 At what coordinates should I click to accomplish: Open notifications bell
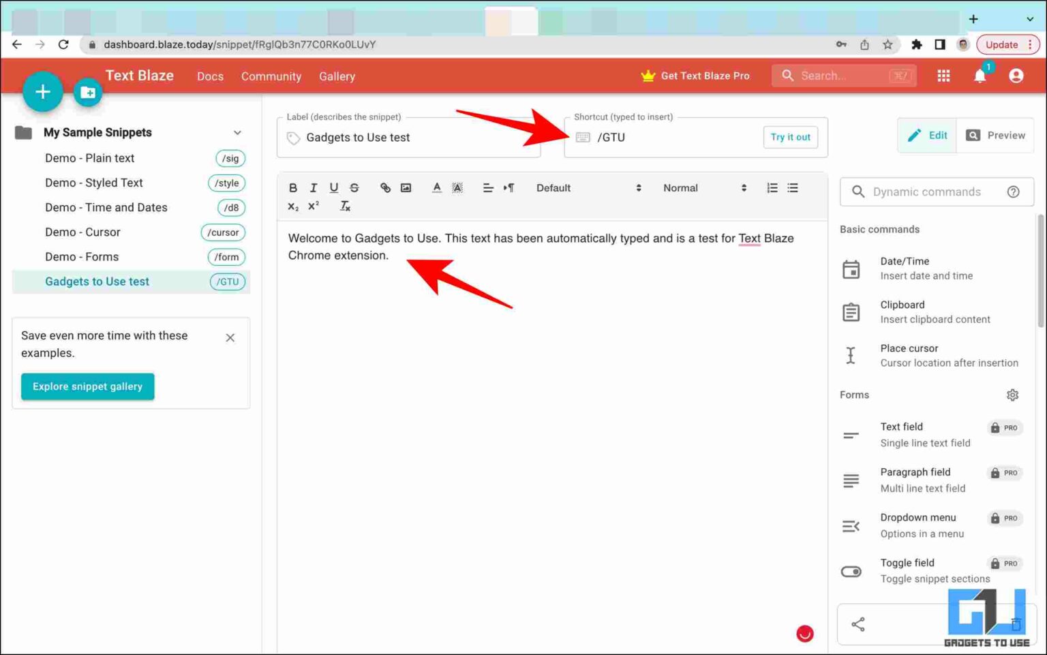point(980,76)
